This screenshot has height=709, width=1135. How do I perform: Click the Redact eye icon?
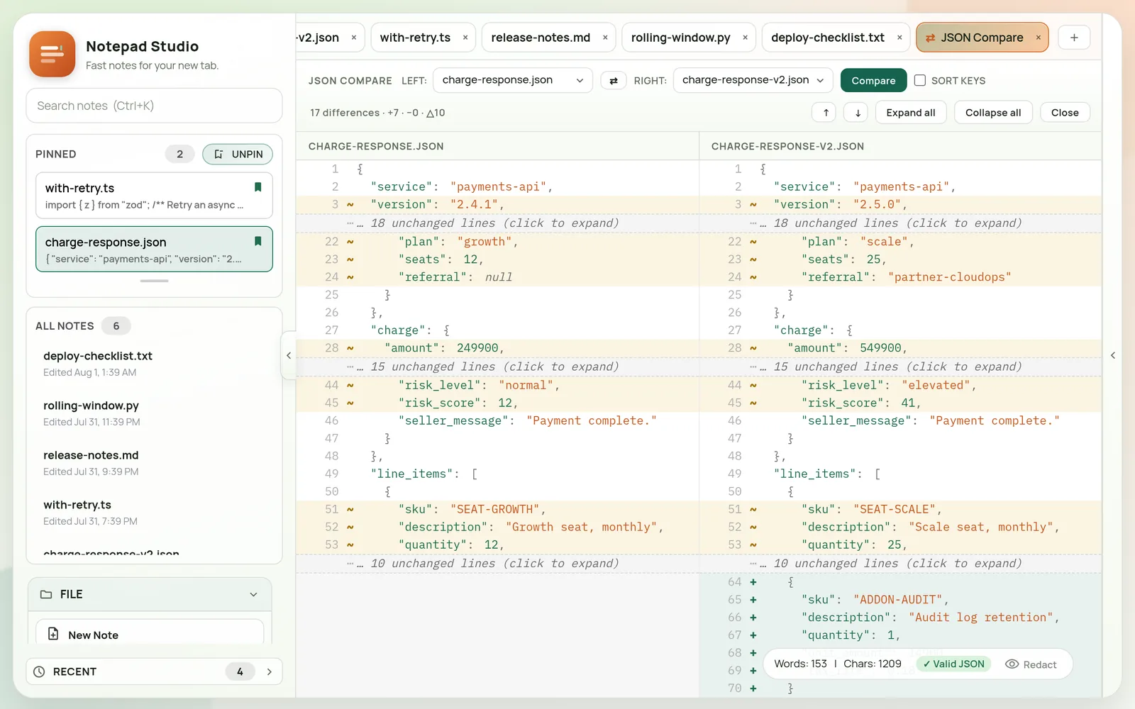pyautogui.click(x=1012, y=664)
